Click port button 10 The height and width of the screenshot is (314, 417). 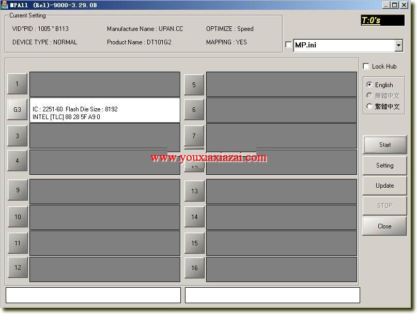point(18,217)
